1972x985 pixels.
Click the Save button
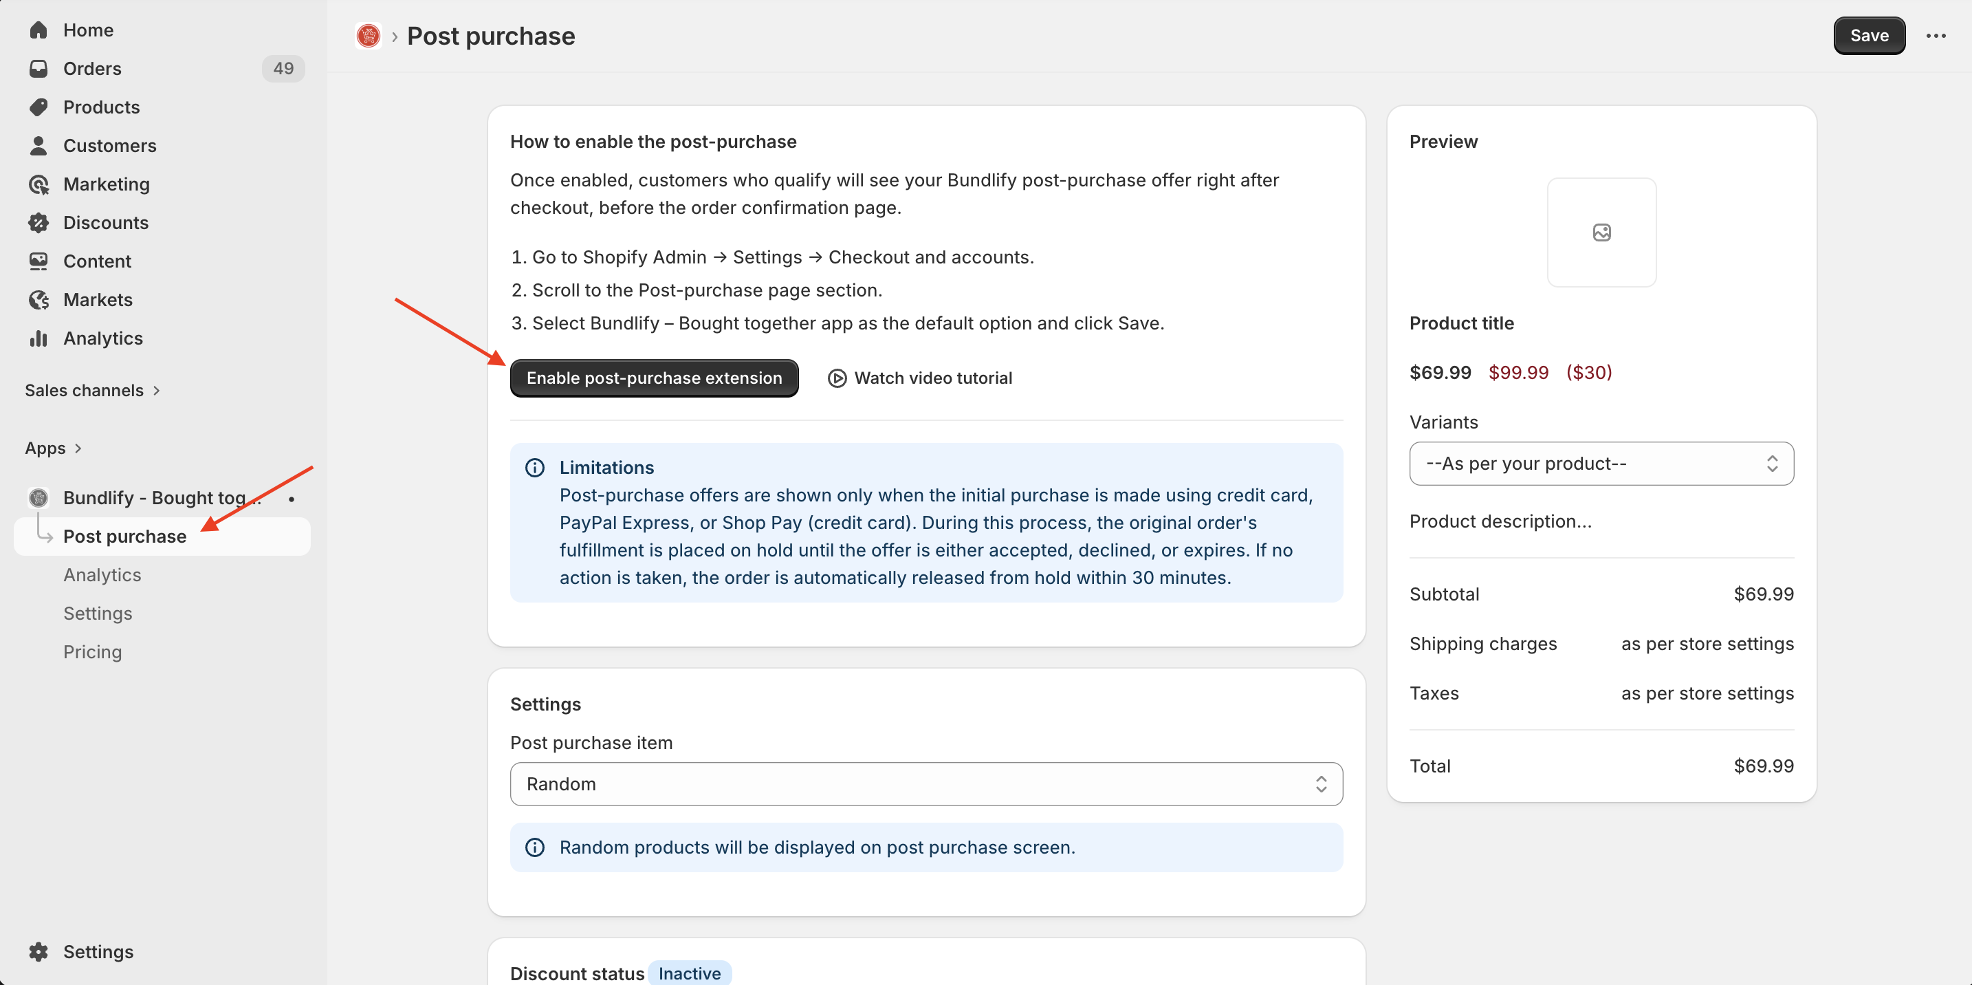click(x=1868, y=35)
